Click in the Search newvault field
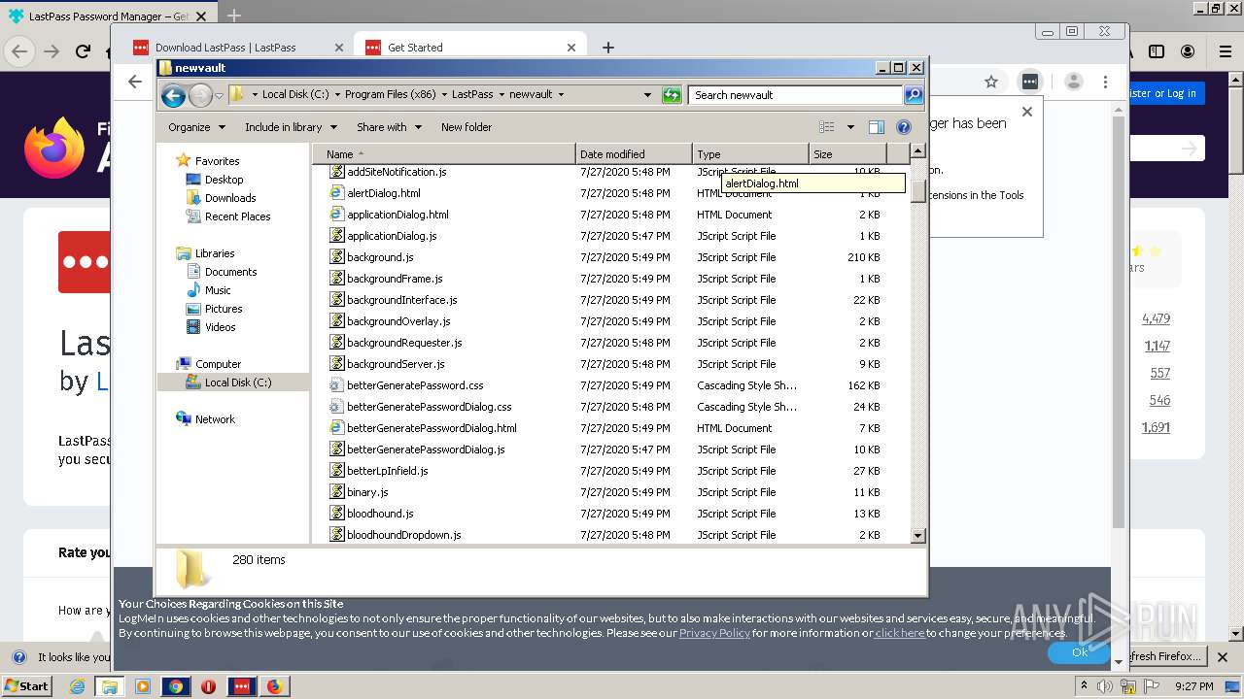Image resolution: width=1244 pixels, height=699 pixels. [795, 95]
